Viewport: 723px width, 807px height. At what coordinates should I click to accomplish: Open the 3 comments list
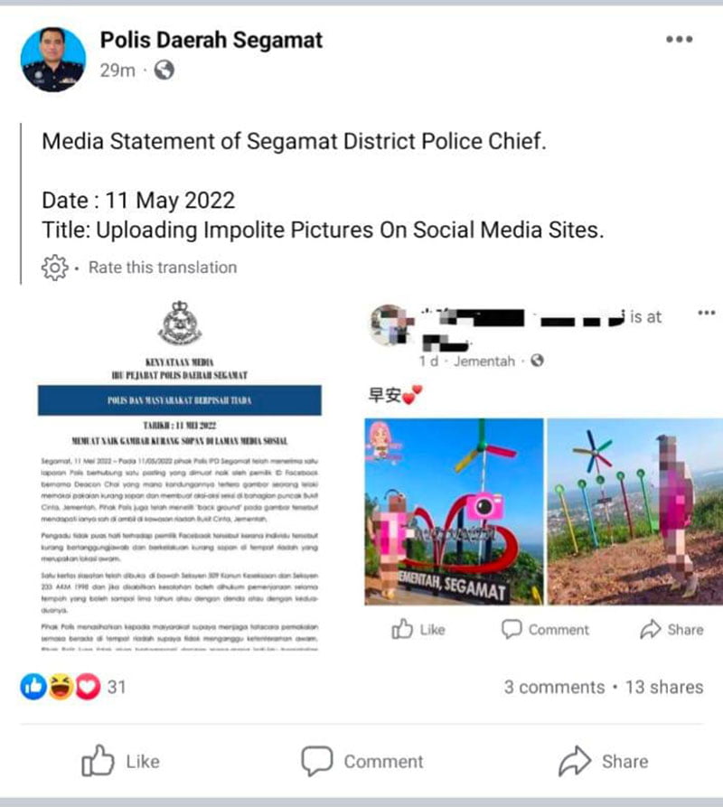554,687
